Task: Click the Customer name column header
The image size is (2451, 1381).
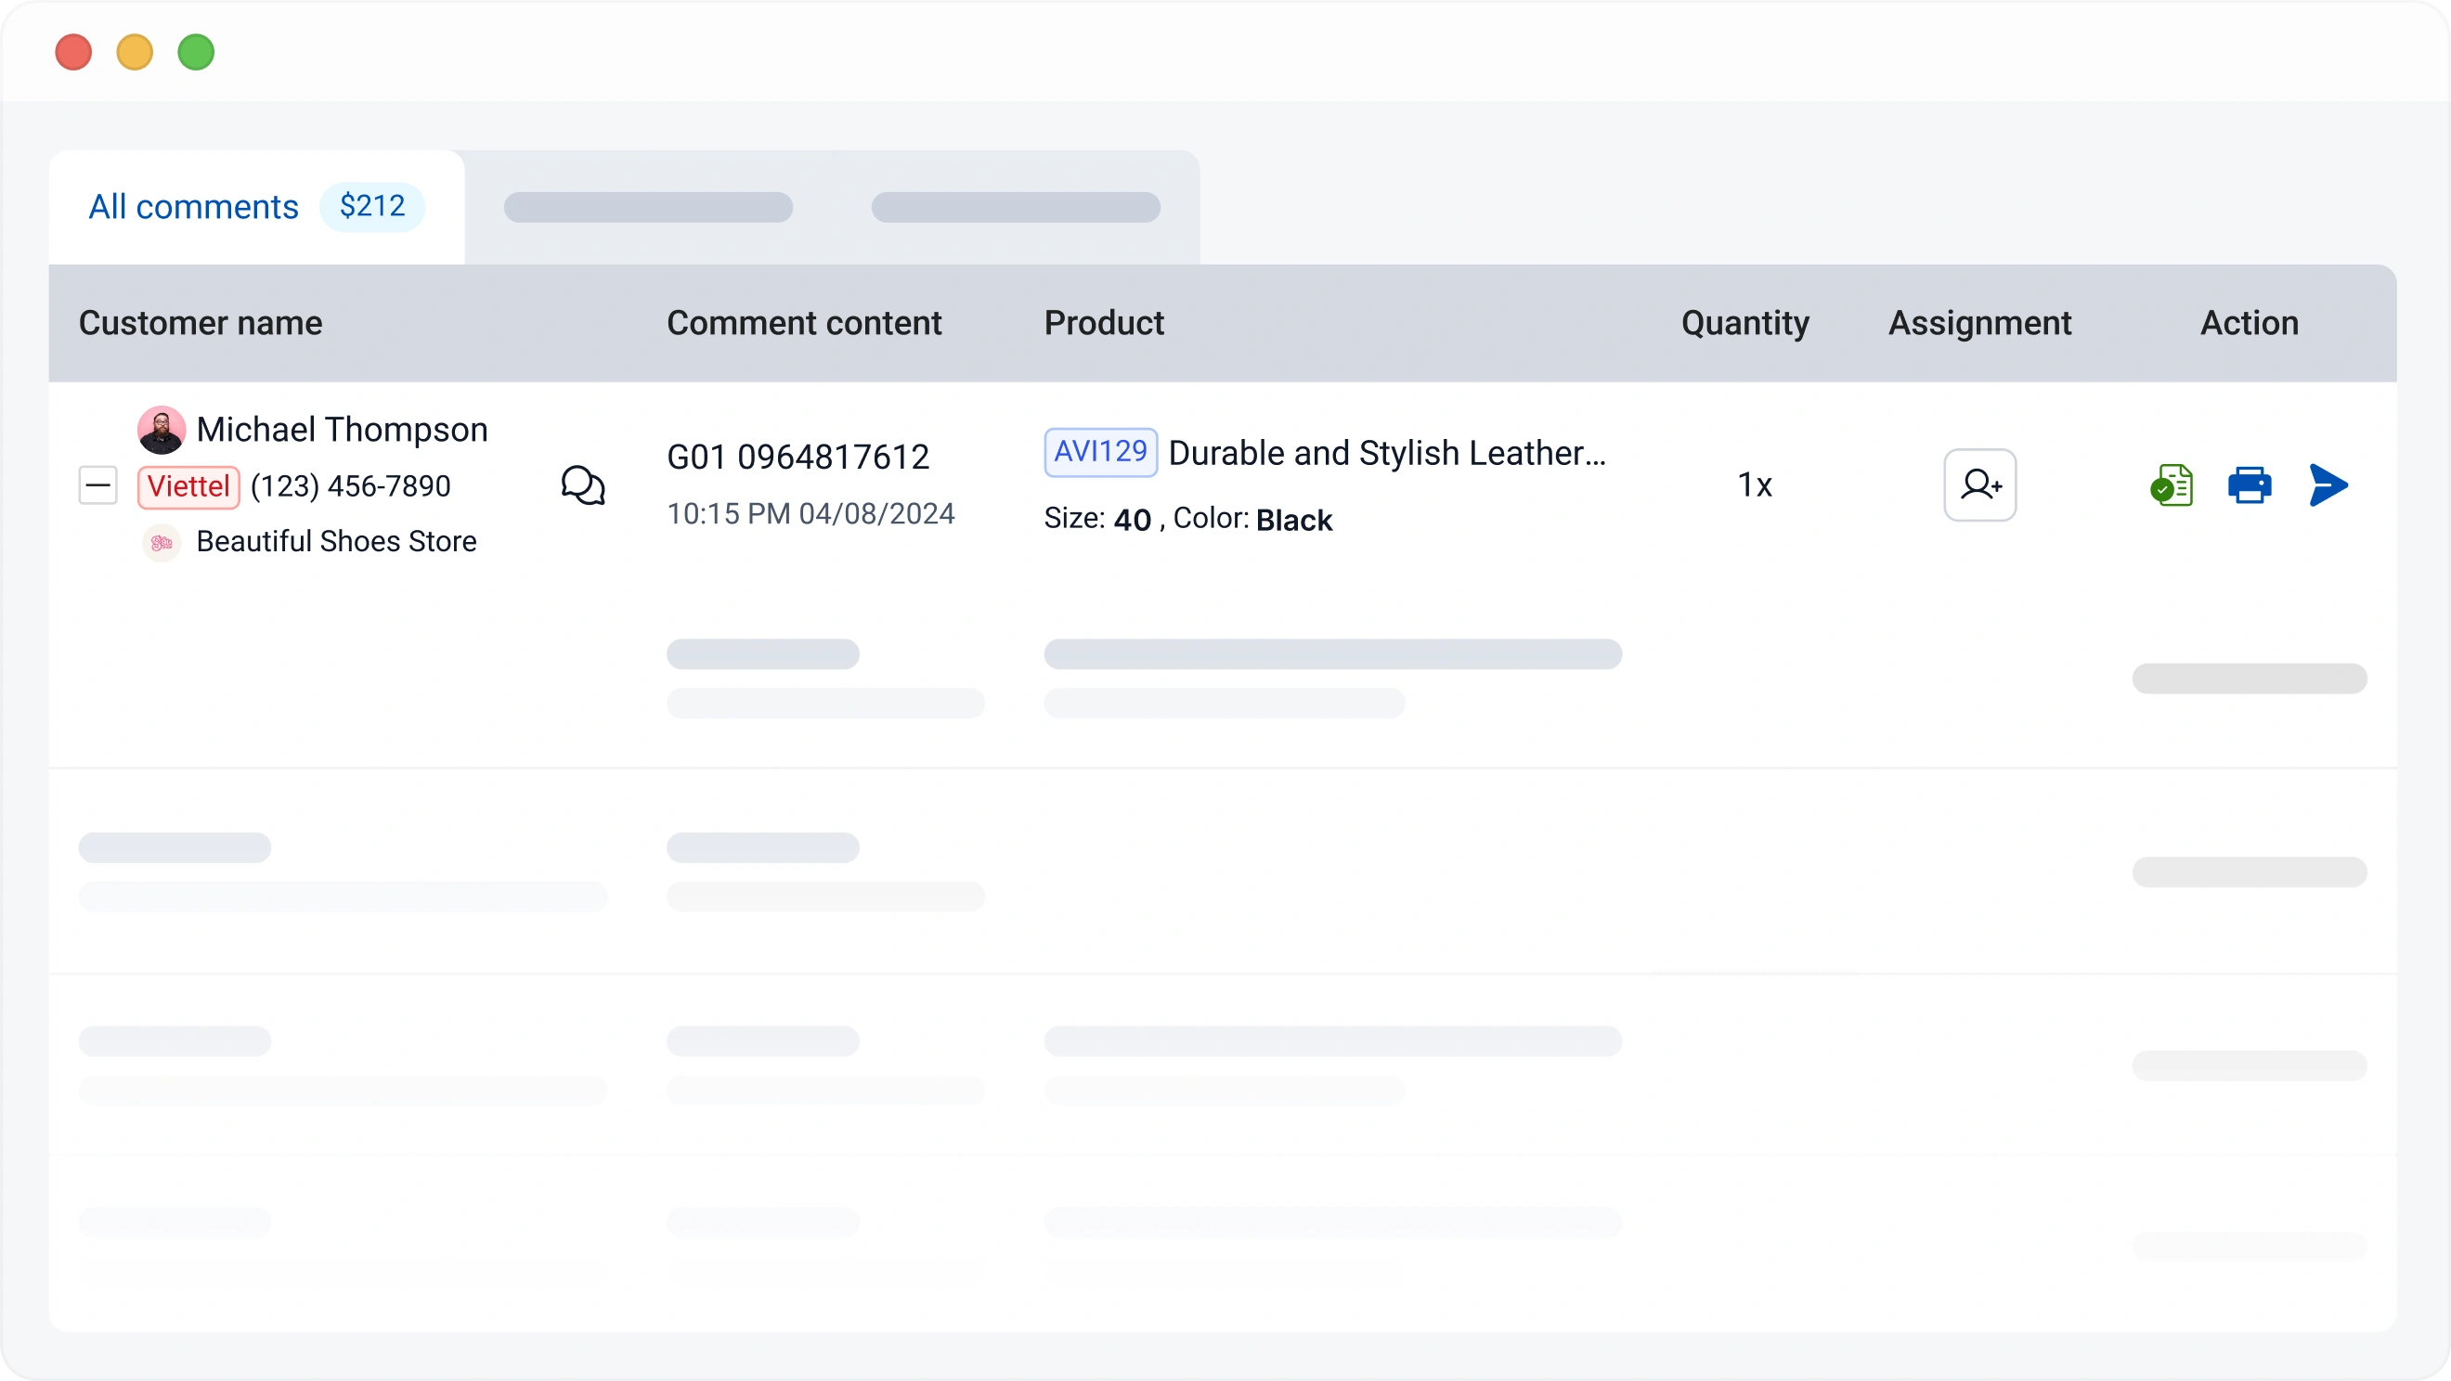Action: pyautogui.click(x=200, y=323)
